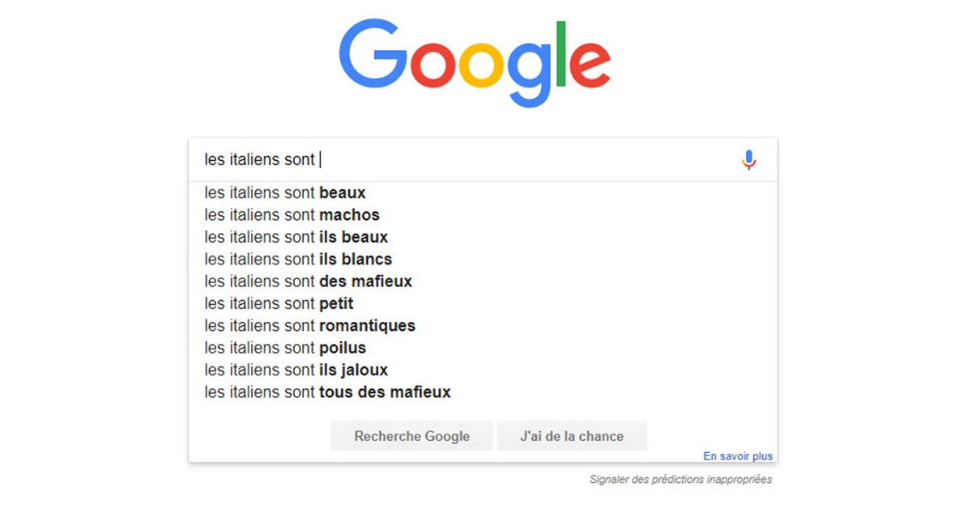972x508 pixels.
Task: Choose suggestion 'les italiens sont ils beaux'
Action: [296, 237]
